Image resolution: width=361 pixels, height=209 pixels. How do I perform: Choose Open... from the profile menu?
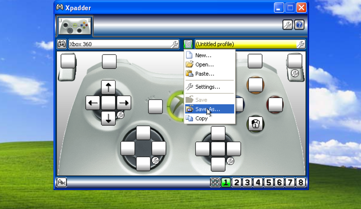(x=209, y=64)
